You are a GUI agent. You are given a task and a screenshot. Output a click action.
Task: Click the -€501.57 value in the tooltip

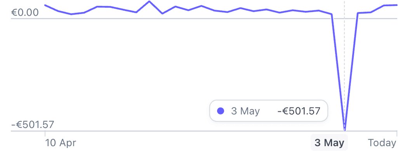click(x=299, y=111)
